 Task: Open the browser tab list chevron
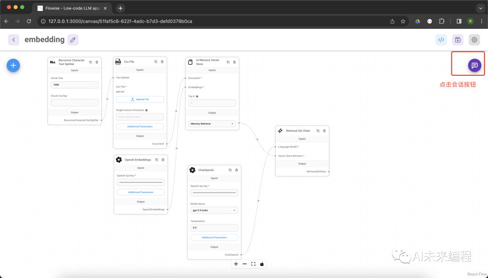click(x=481, y=8)
